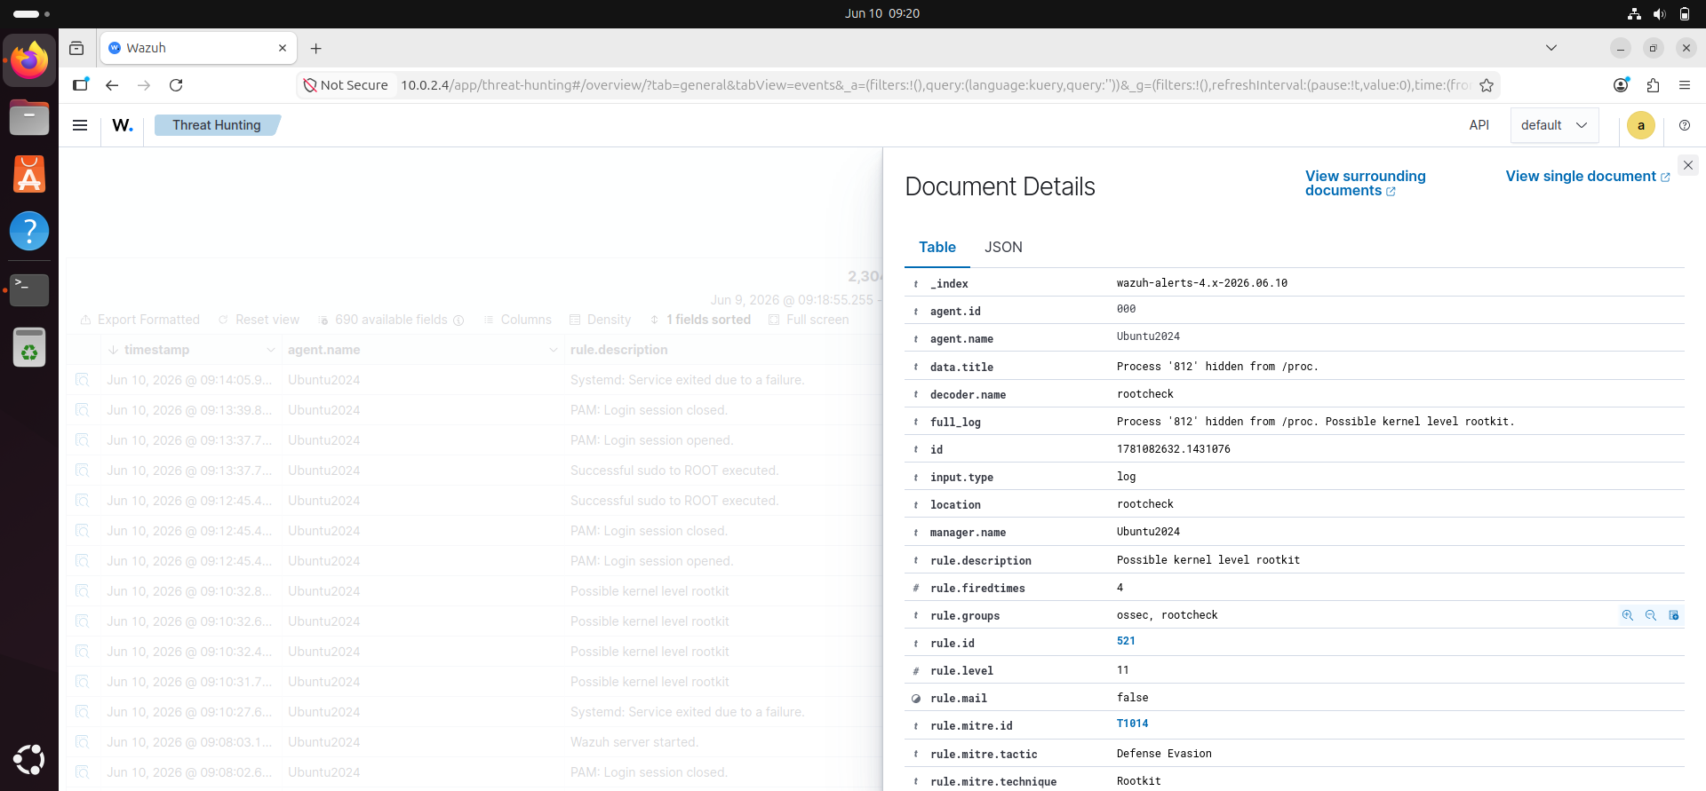Click the manager.name value Ubuntu2024
Viewport: 1706px width, 791px height.
pos(1148,532)
